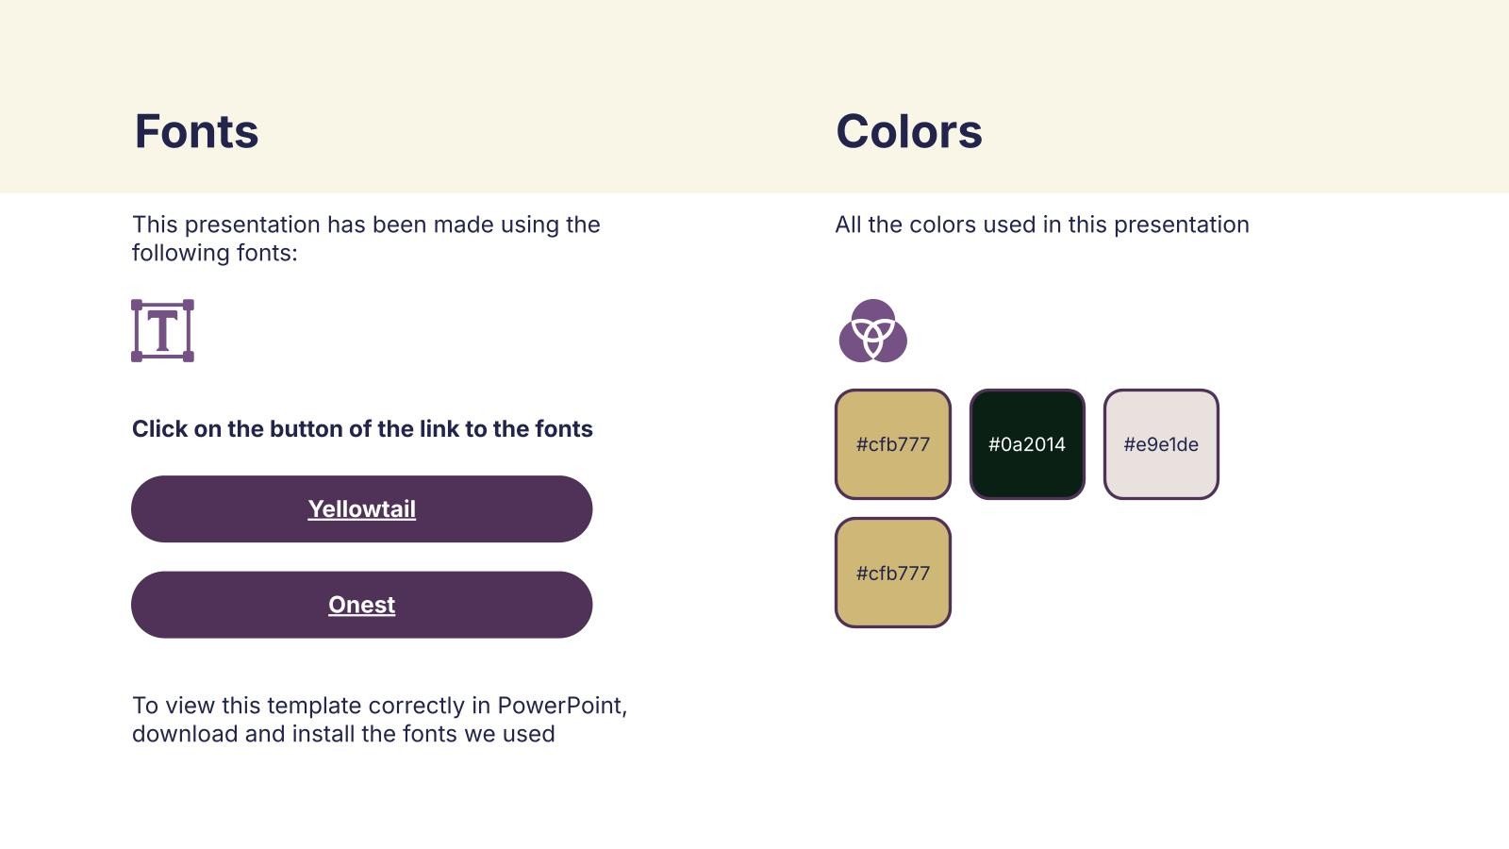This screenshot has height=849, width=1509.
Task: Pick the dark green #0a2014 swatch
Action: (x=1027, y=444)
